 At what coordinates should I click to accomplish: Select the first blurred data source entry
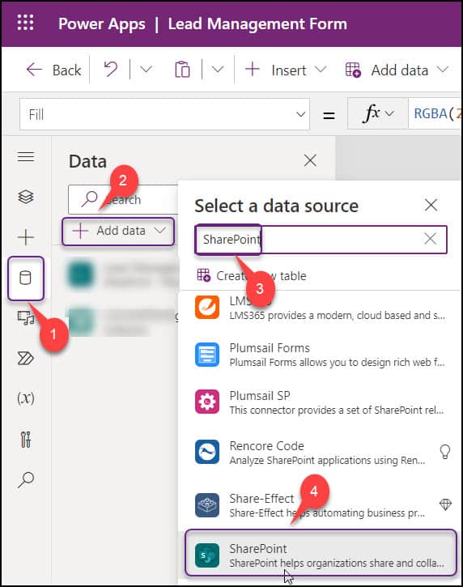point(124,275)
